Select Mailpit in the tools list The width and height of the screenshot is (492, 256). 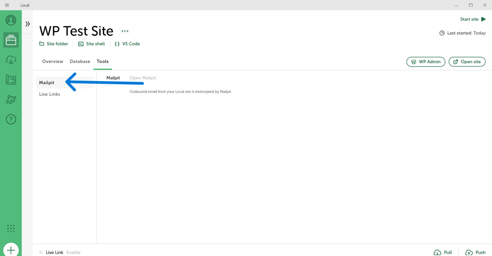(64, 83)
